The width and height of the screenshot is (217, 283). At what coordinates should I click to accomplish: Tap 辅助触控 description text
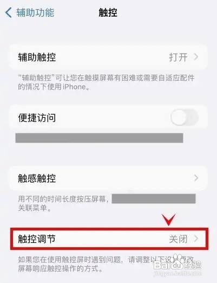pos(107,82)
